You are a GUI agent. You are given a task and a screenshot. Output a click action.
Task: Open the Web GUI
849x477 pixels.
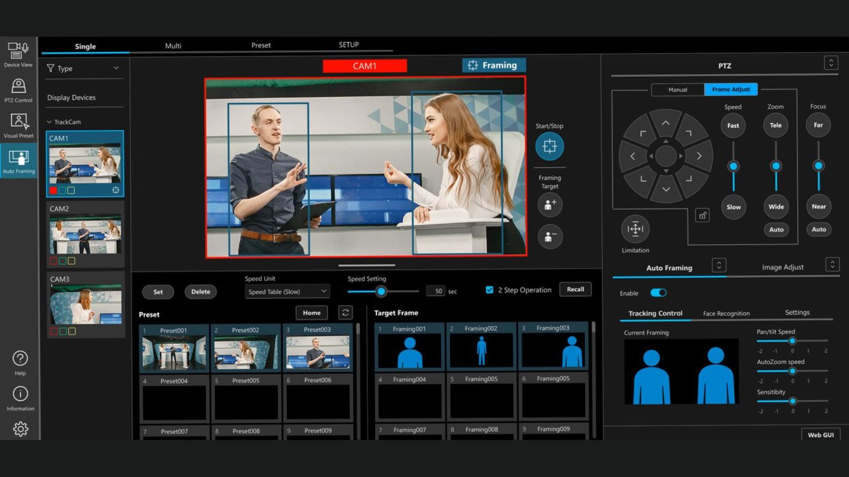tap(820, 435)
